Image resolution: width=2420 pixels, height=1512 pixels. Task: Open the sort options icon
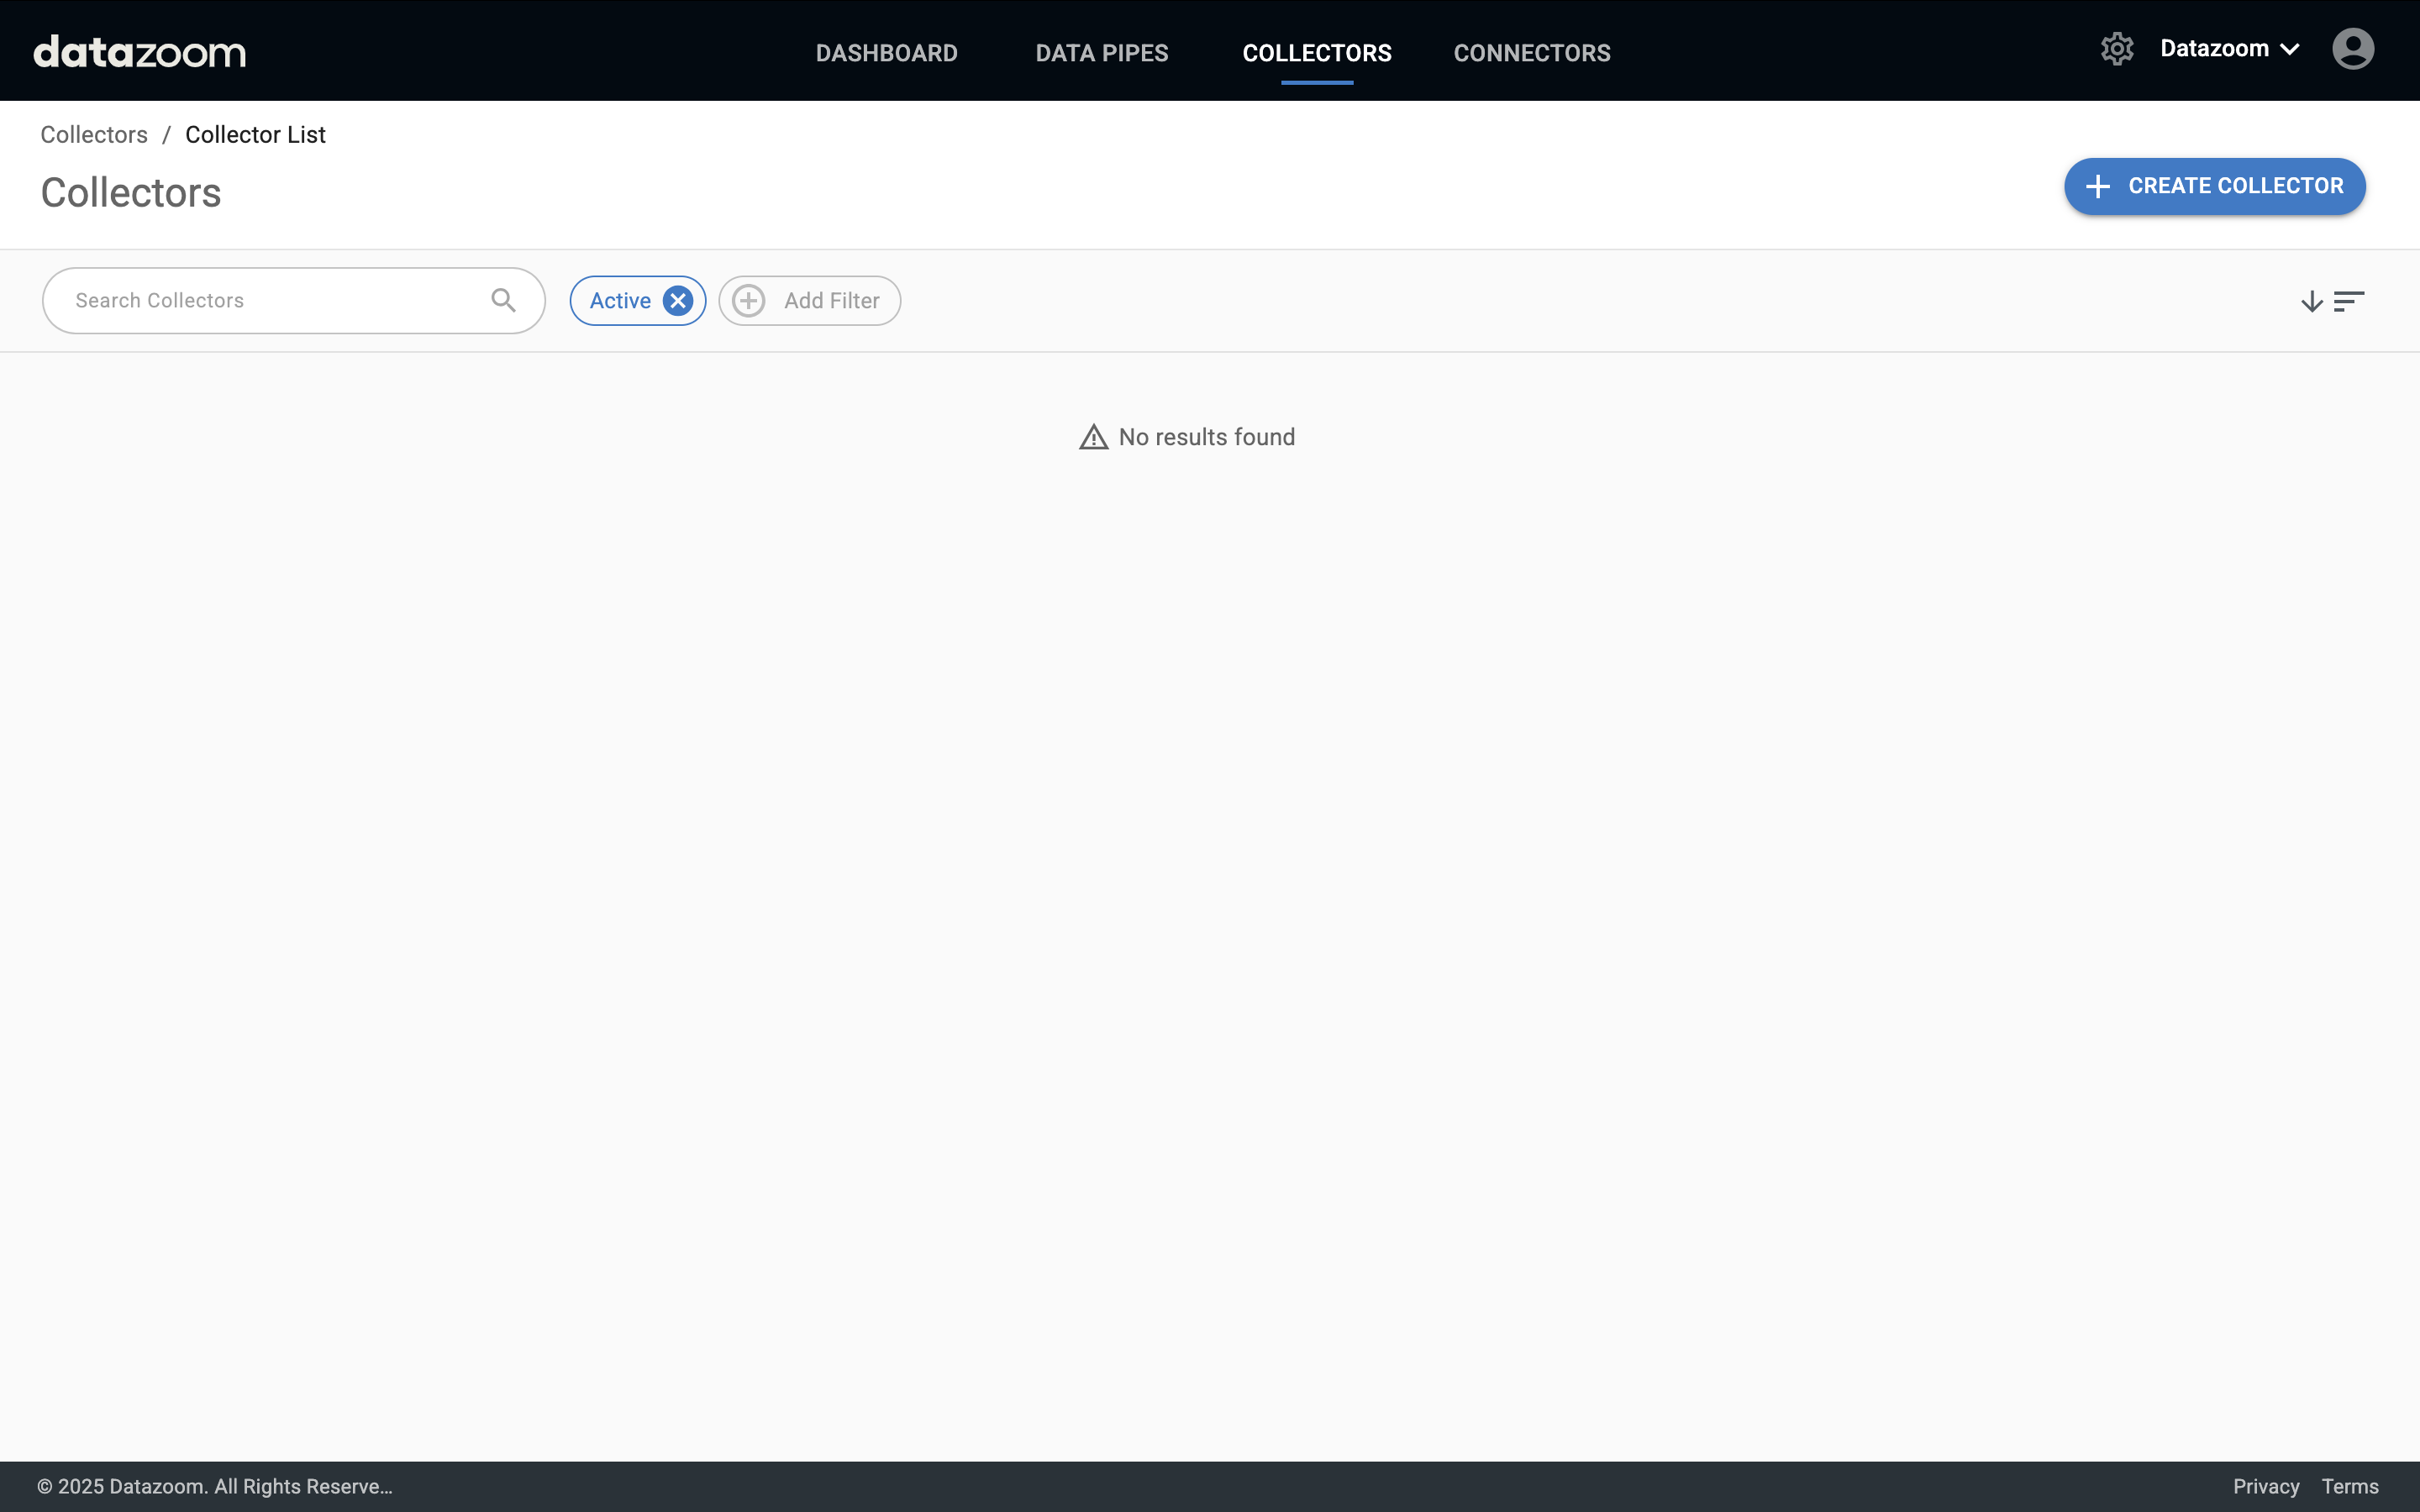[x=2349, y=301]
